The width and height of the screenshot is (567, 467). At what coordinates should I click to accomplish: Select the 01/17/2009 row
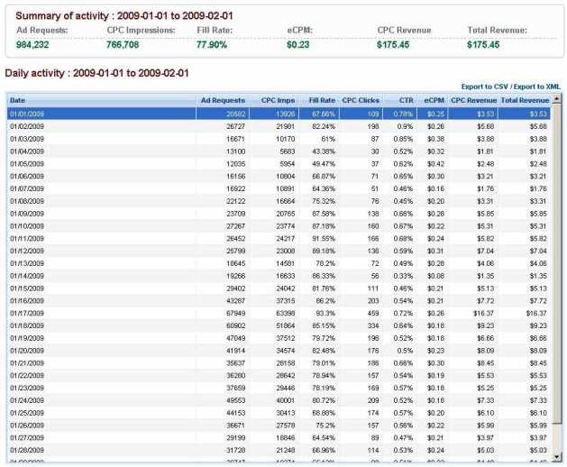[270, 313]
